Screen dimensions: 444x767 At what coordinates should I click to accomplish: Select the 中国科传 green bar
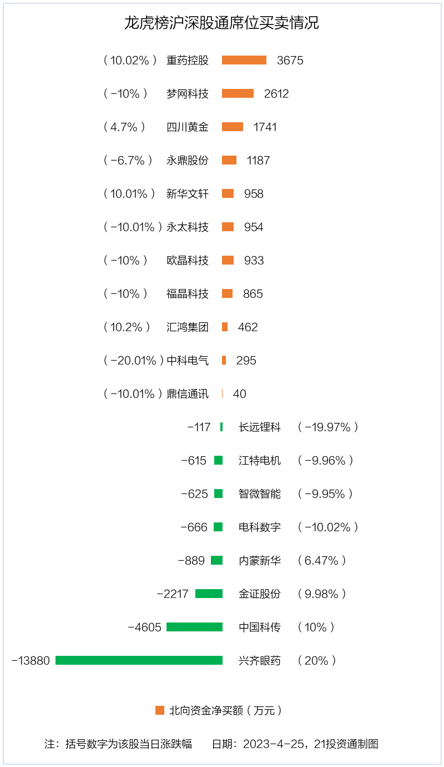194,627
